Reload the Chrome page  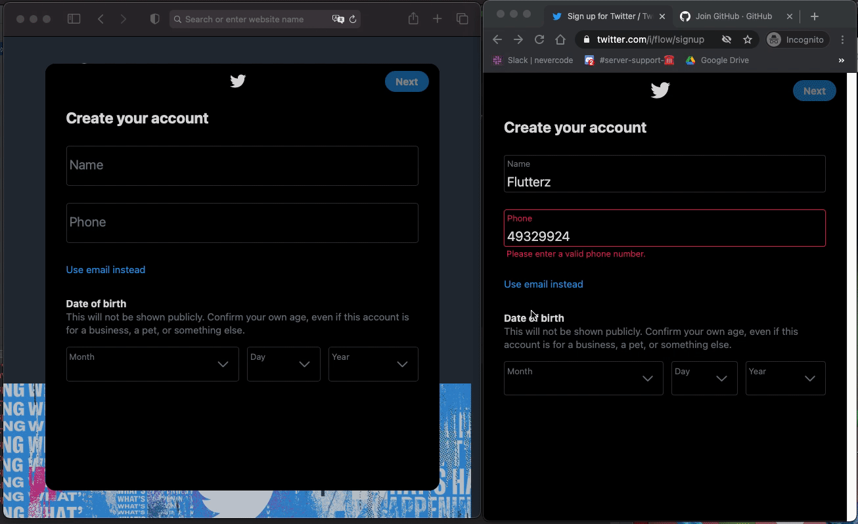[x=539, y=39]
